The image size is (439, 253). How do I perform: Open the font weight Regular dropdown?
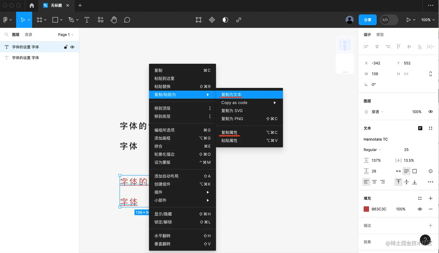click(x=372, y=150)
